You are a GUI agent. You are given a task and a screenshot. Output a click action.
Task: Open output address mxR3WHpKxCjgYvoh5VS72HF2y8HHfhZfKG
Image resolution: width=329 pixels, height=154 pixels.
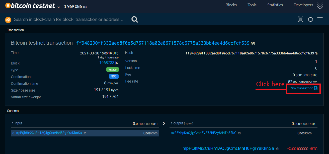203,133
